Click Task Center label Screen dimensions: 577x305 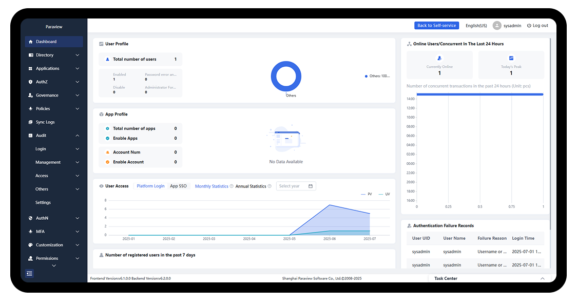pos(446,278)
